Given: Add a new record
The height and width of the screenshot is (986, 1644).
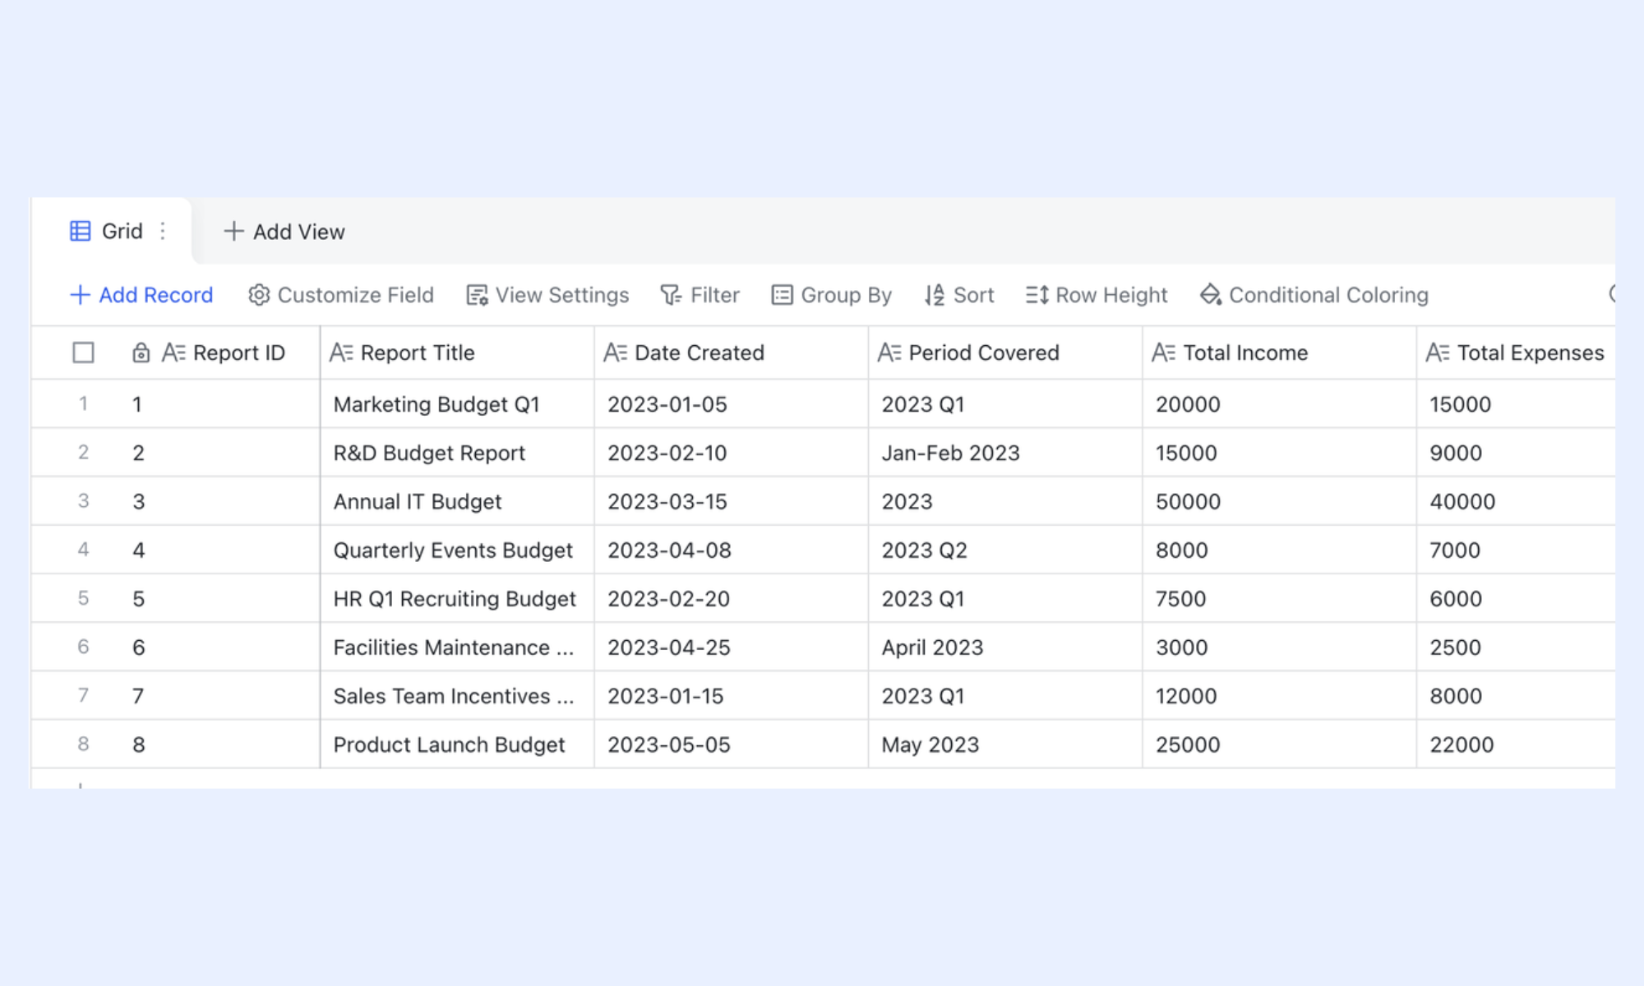Looking at the screenshot, I should [x=141, y=295].
